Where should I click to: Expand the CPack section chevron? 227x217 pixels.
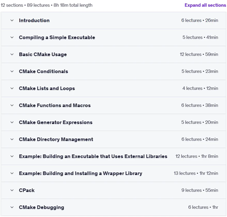click(12, 190)
